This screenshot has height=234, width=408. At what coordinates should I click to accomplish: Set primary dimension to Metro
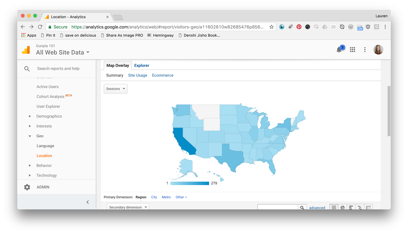[x=166, y=197]
